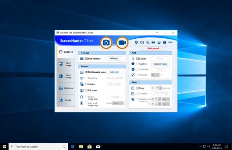Select Full screen radio option
Image resolution: width=232 pixels, height=150 pixels.
pos(86,90)
